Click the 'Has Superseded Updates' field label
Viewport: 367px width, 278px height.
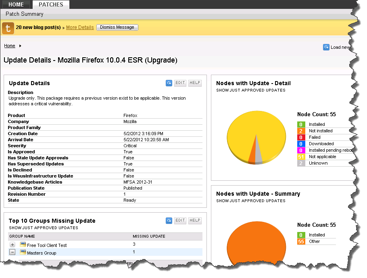[36, 164]
